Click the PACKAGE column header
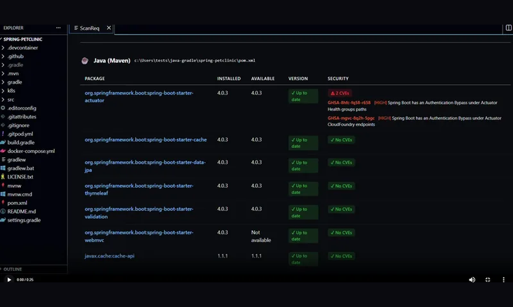 point(95,79)
